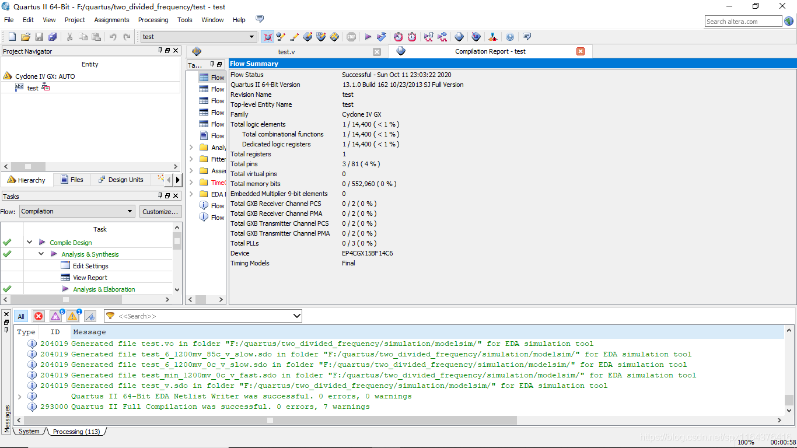Toggle the All messages filter

(x=21, y=316)
